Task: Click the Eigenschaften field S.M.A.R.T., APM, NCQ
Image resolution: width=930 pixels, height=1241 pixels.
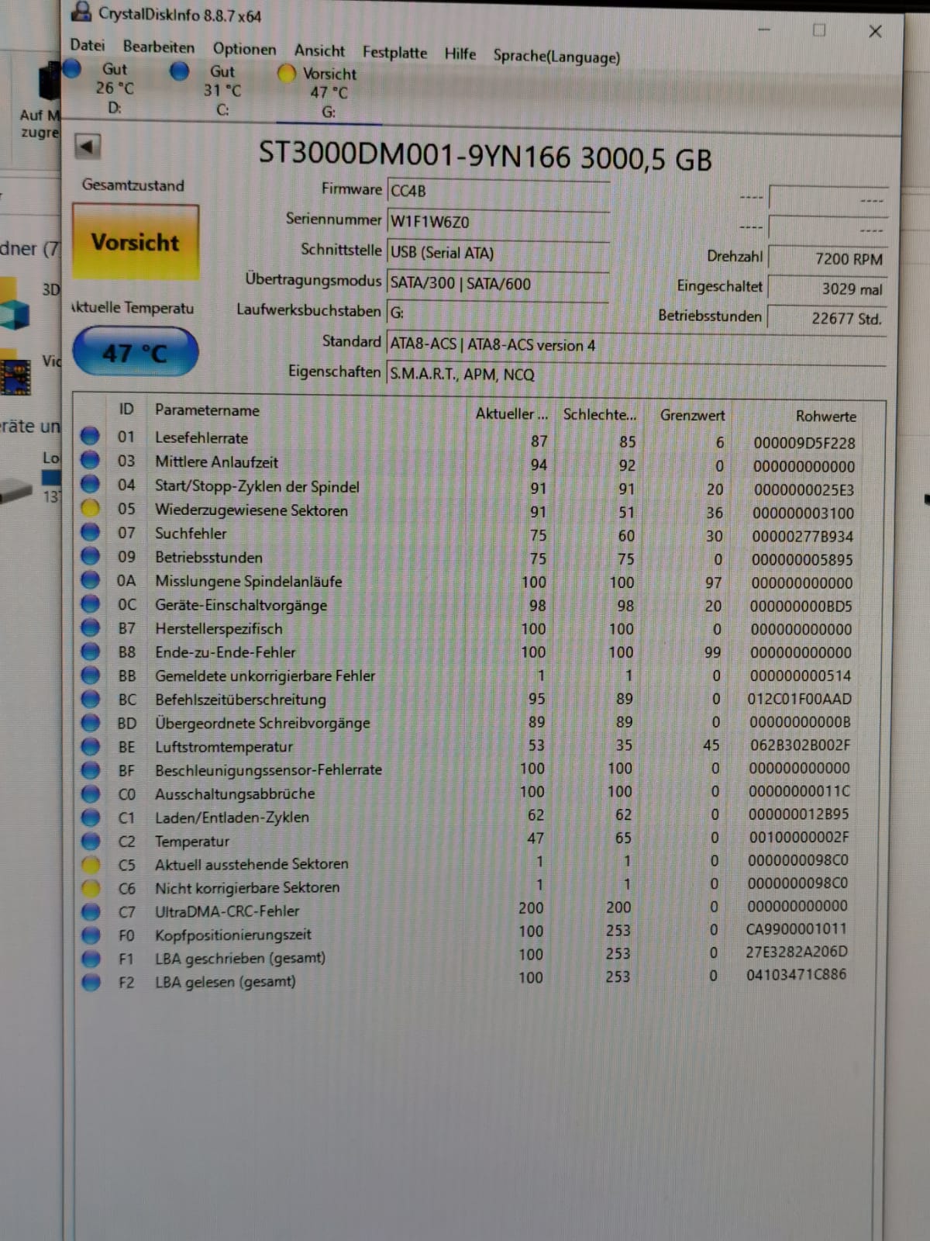Action: point(635,375)
